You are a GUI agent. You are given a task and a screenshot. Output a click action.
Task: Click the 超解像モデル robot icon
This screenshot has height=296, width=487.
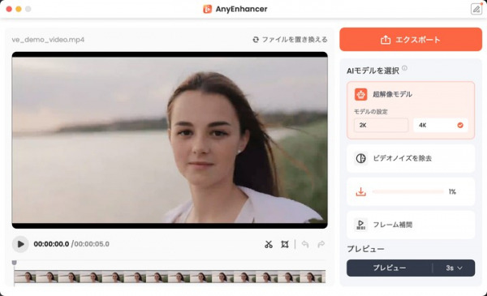(x=360, y=94)
